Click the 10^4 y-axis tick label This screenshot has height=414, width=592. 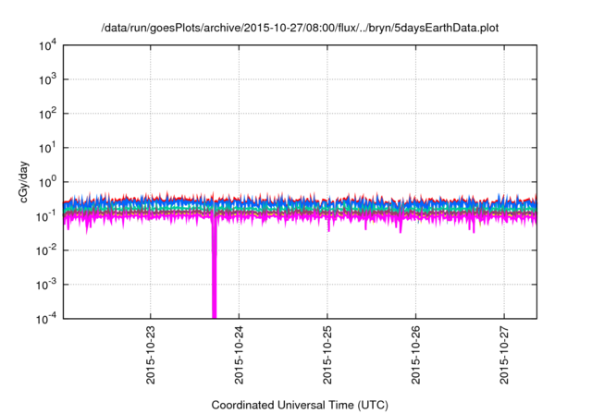[x=48, y=45]
